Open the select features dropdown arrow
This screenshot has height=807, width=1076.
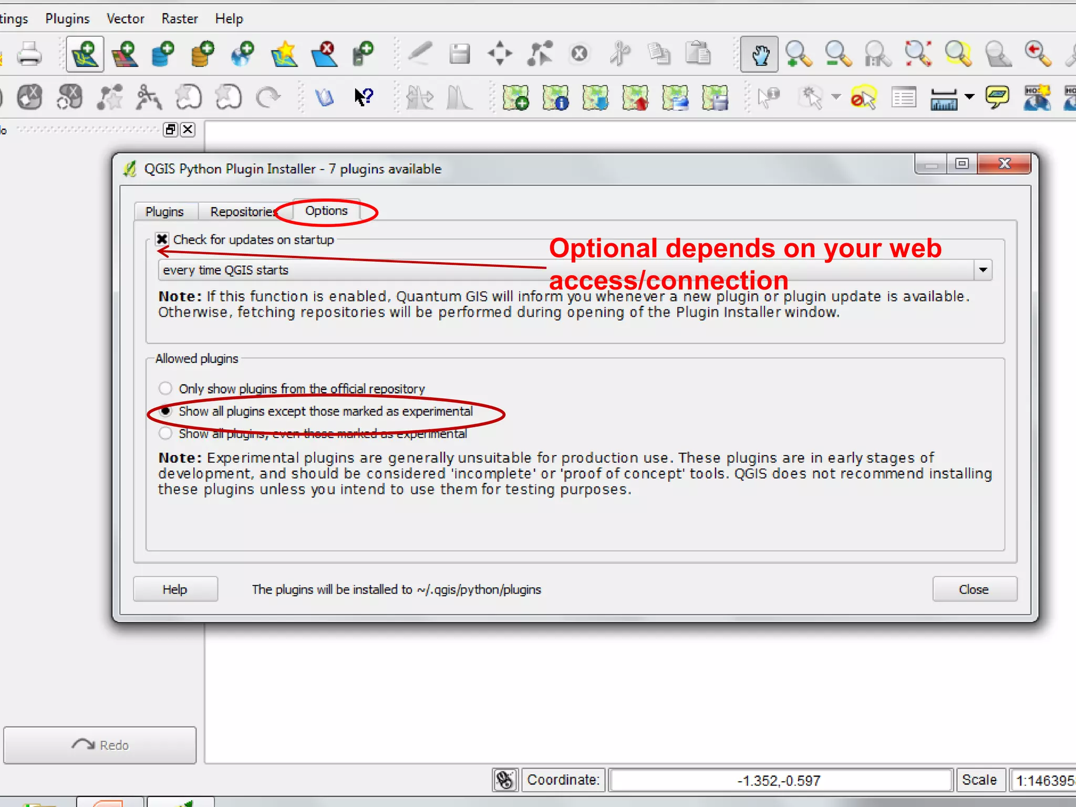(835, 97)
